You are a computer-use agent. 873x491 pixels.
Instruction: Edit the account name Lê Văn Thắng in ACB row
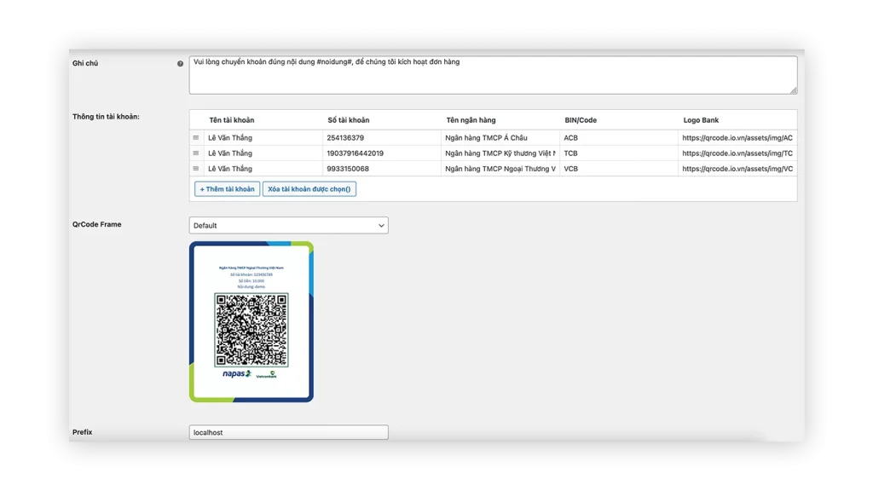[x=263, y=138]
